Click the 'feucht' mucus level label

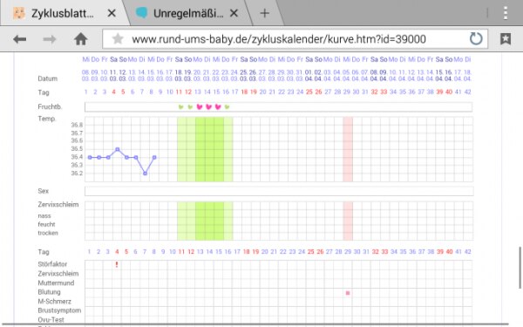pos(46,224)
